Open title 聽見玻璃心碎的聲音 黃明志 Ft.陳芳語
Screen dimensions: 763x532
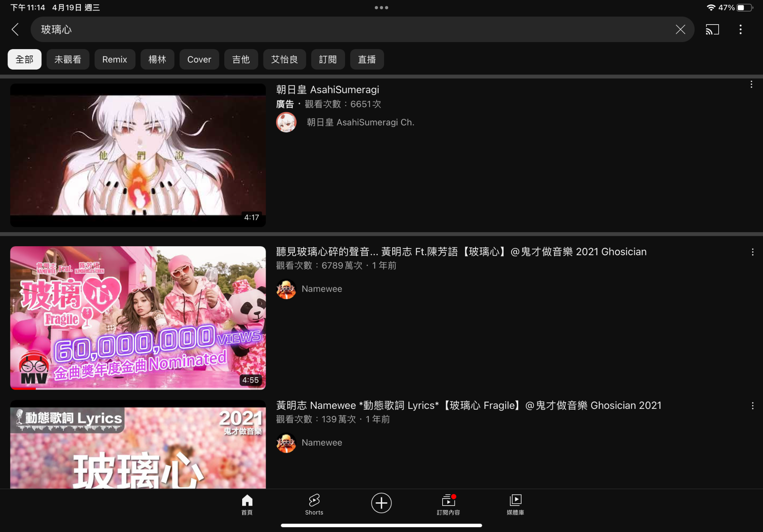coord(461,252)
